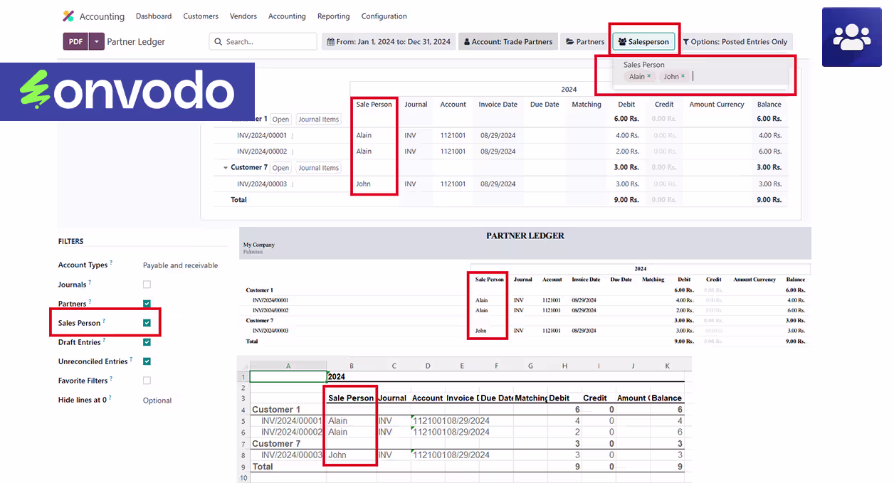Enable the Favorite Filters checkbox
Screen dimensions: 894x483
coord(147,381)
